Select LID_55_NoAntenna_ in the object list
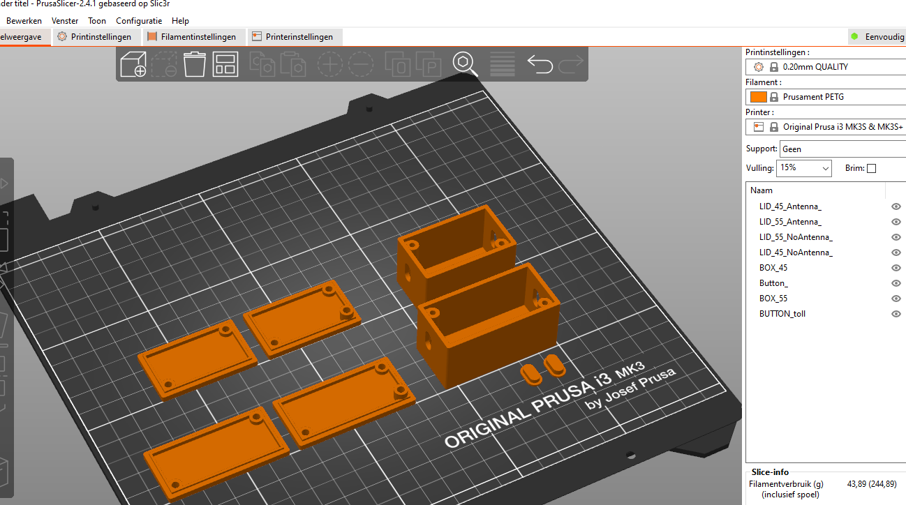The image size is (906, 505). [796, 237]
